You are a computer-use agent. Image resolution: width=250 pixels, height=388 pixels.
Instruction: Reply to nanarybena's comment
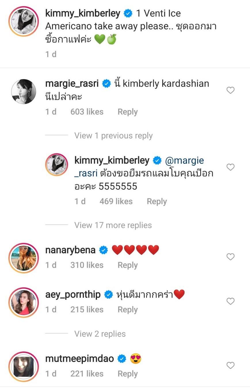coord(127,265)
